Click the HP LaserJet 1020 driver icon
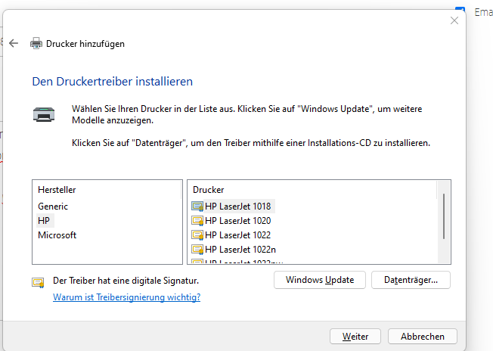The width and height of the screenshot is (493, 351). click(198, 220)
